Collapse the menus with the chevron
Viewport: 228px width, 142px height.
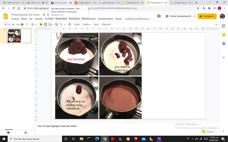tap(216, 24)
